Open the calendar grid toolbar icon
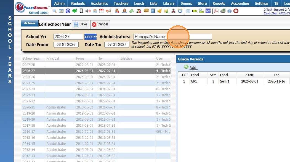 tap(61, 11)
